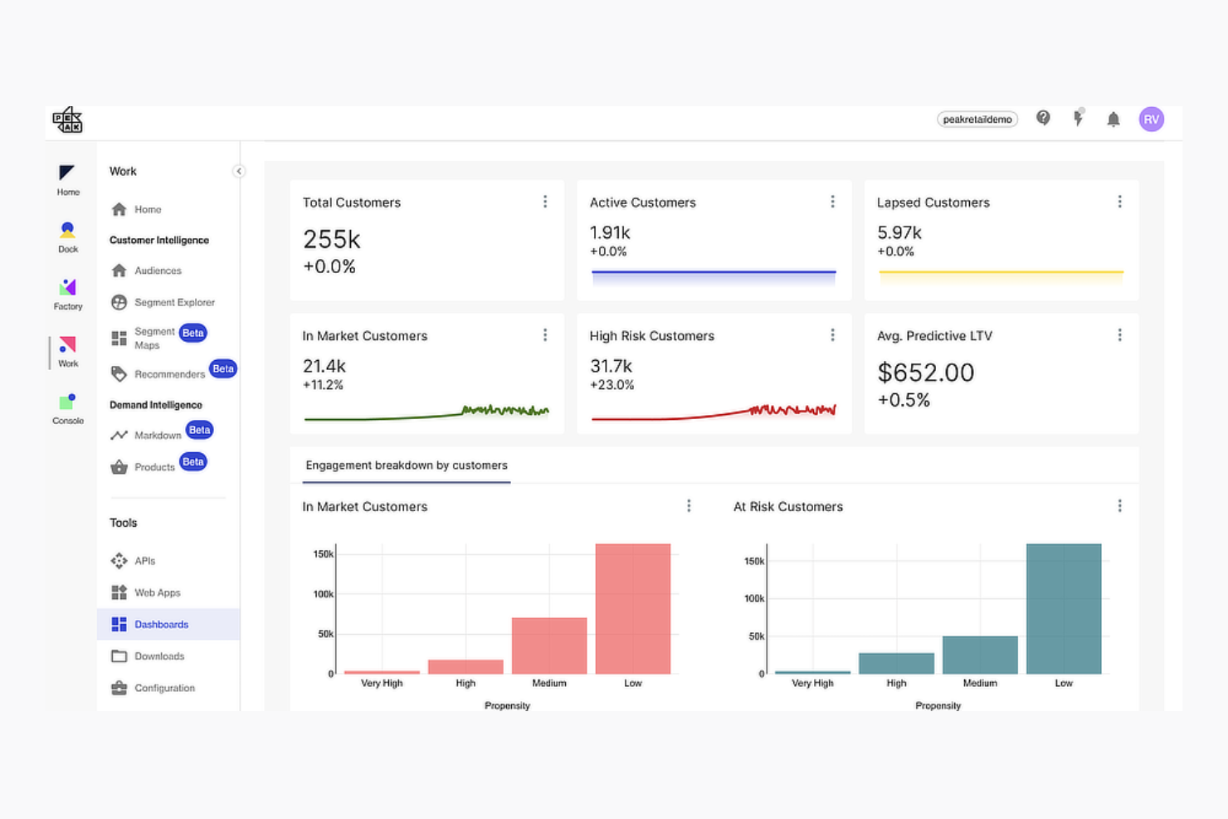
Task: Click the High bar in At Risk chart
Action: coord(896,663)
